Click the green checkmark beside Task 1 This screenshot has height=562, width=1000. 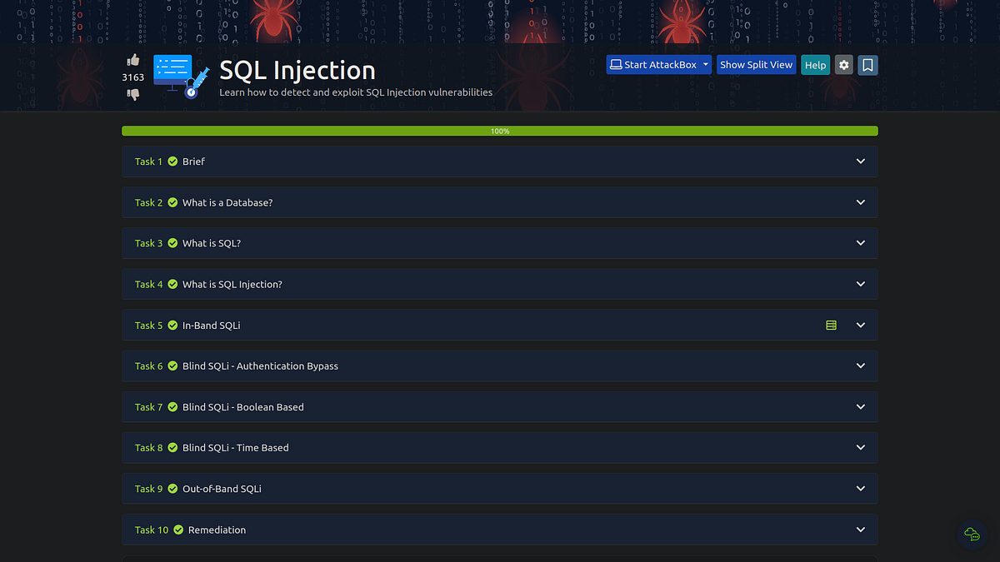[172, 161]
